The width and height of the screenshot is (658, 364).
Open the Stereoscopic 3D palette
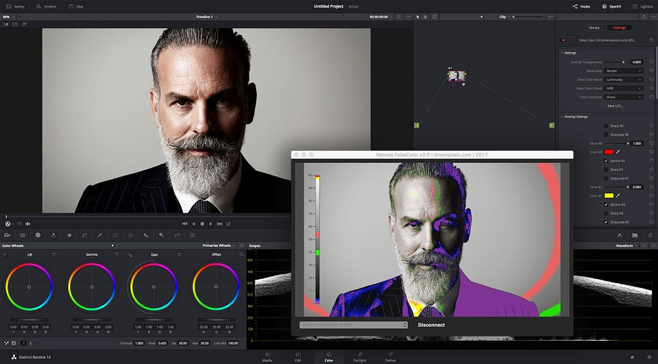tap(193, 235)
